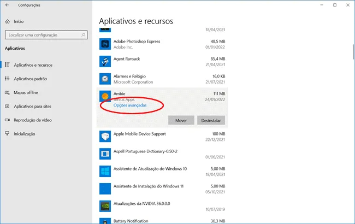
Task: Select Atualizações da NVIDIA 36.0.0.0 entry
Action: point(142,204)
